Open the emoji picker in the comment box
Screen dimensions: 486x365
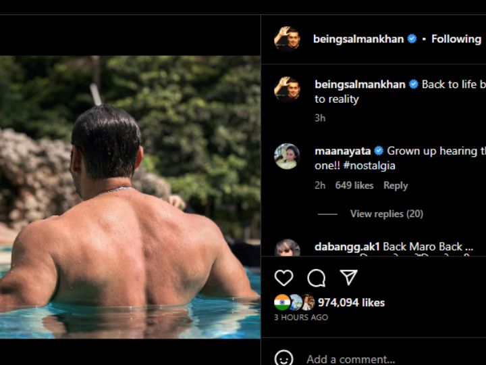click(x=284, y=358)
